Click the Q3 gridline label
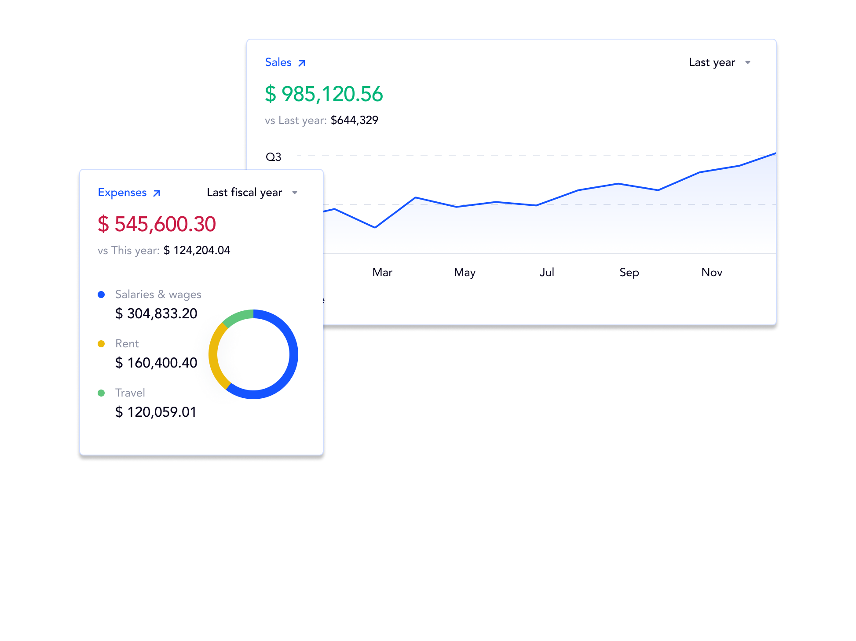 click(273, 157)
